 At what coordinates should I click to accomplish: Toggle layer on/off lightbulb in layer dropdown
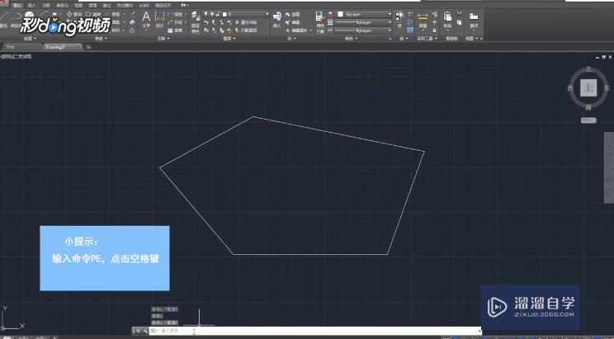pyautogui.click(x=206, y=14)
